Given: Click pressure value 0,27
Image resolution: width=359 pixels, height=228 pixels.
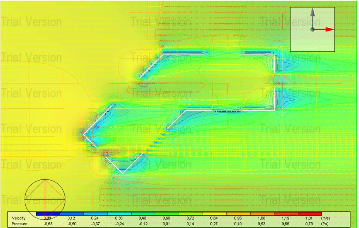Looking at the screenshot, I should (214, 224).
